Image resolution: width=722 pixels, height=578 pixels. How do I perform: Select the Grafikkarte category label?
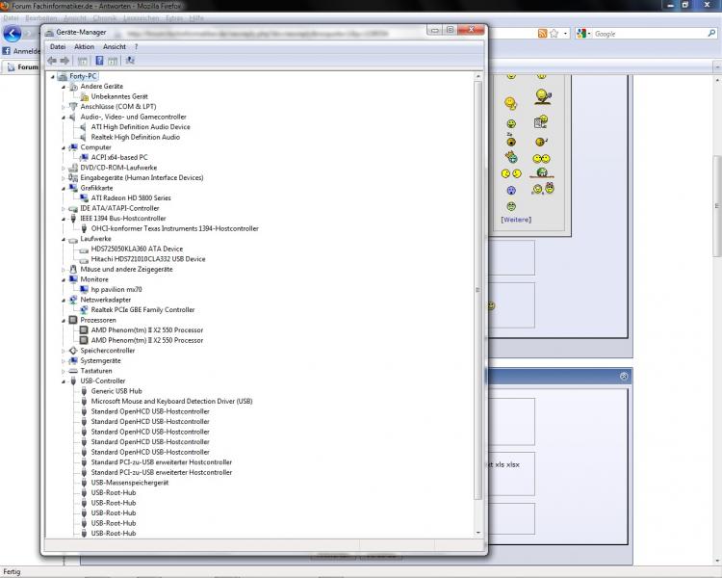(x=96, y=188)
